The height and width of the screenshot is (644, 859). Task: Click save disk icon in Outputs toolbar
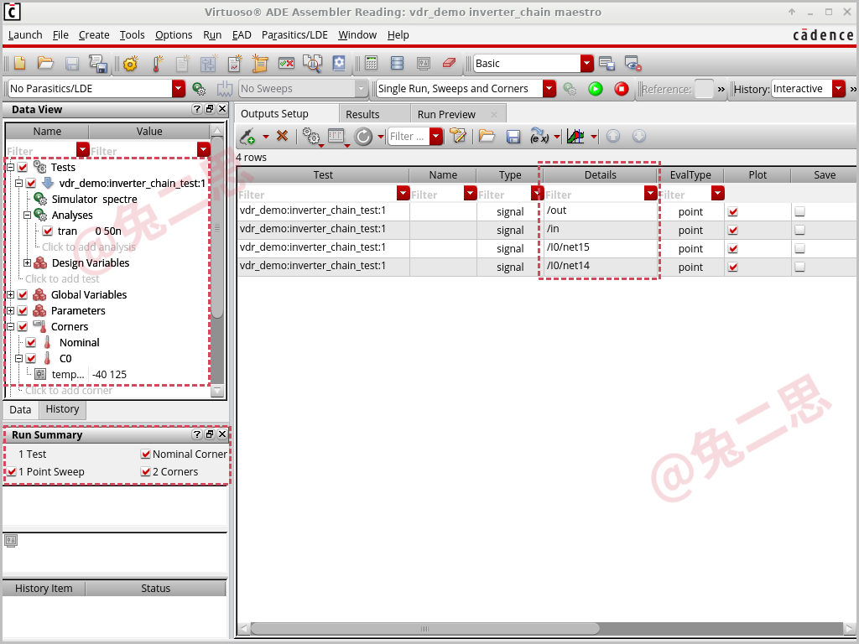(513, 137)
